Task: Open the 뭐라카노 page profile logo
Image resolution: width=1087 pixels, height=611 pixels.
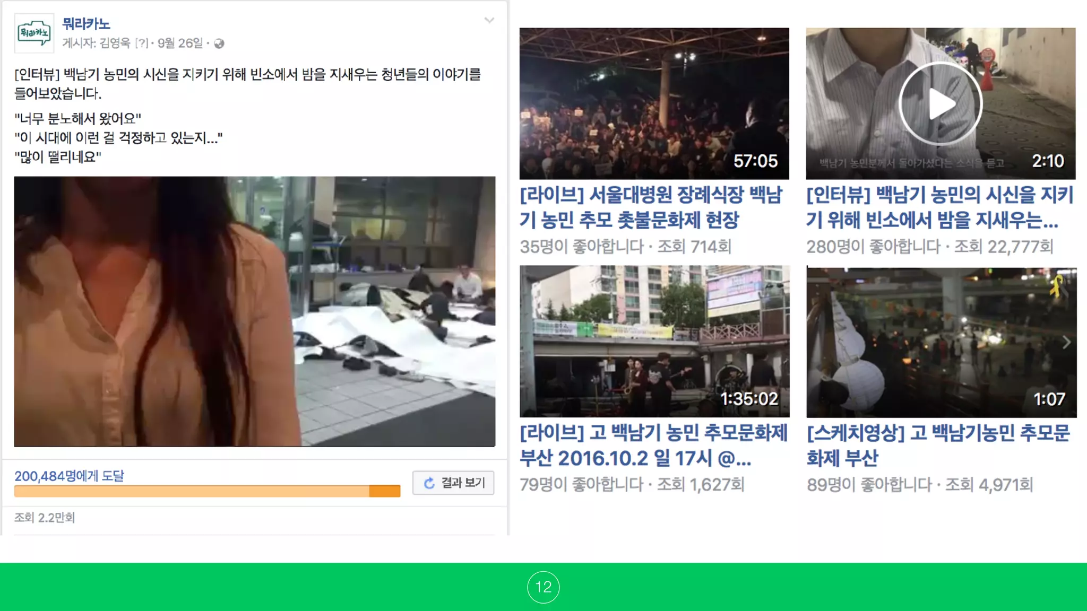Action: [34, 33]
